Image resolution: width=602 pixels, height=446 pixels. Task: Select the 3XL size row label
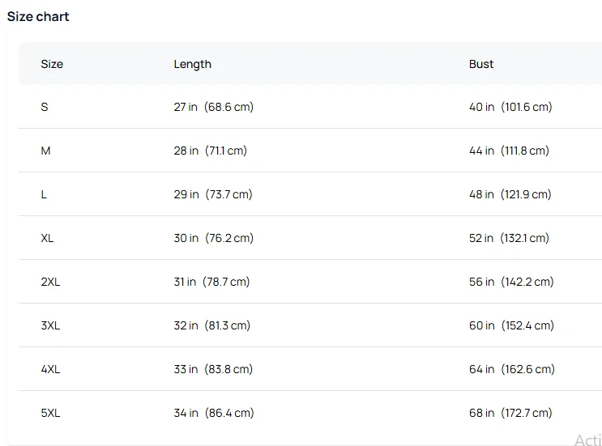50,325
